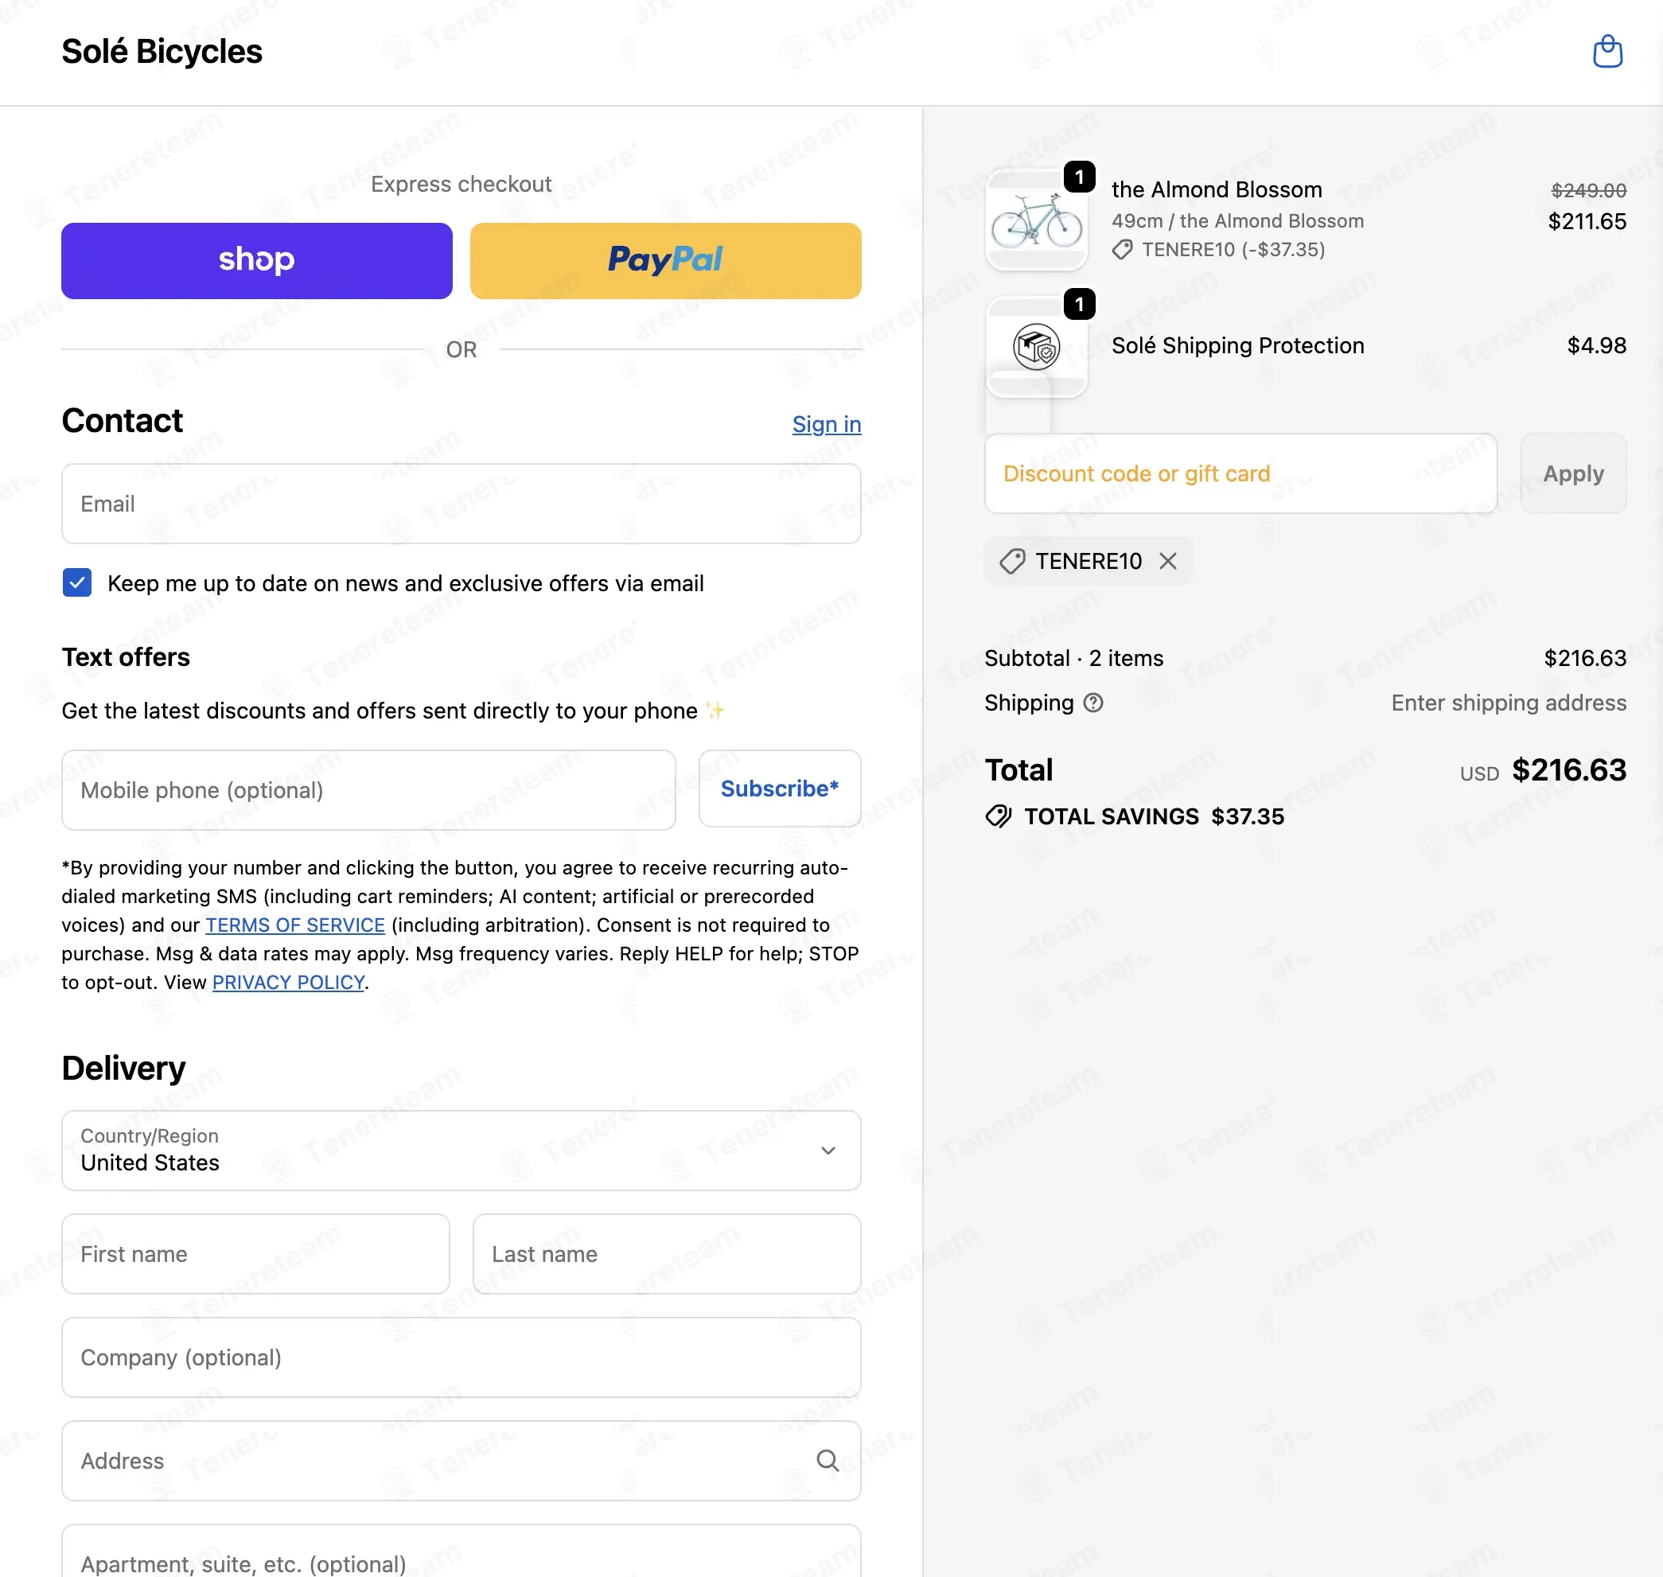Click the Apply discount button
The height and width of the screenshot is (1577, 1663).
pos(1573,473)
